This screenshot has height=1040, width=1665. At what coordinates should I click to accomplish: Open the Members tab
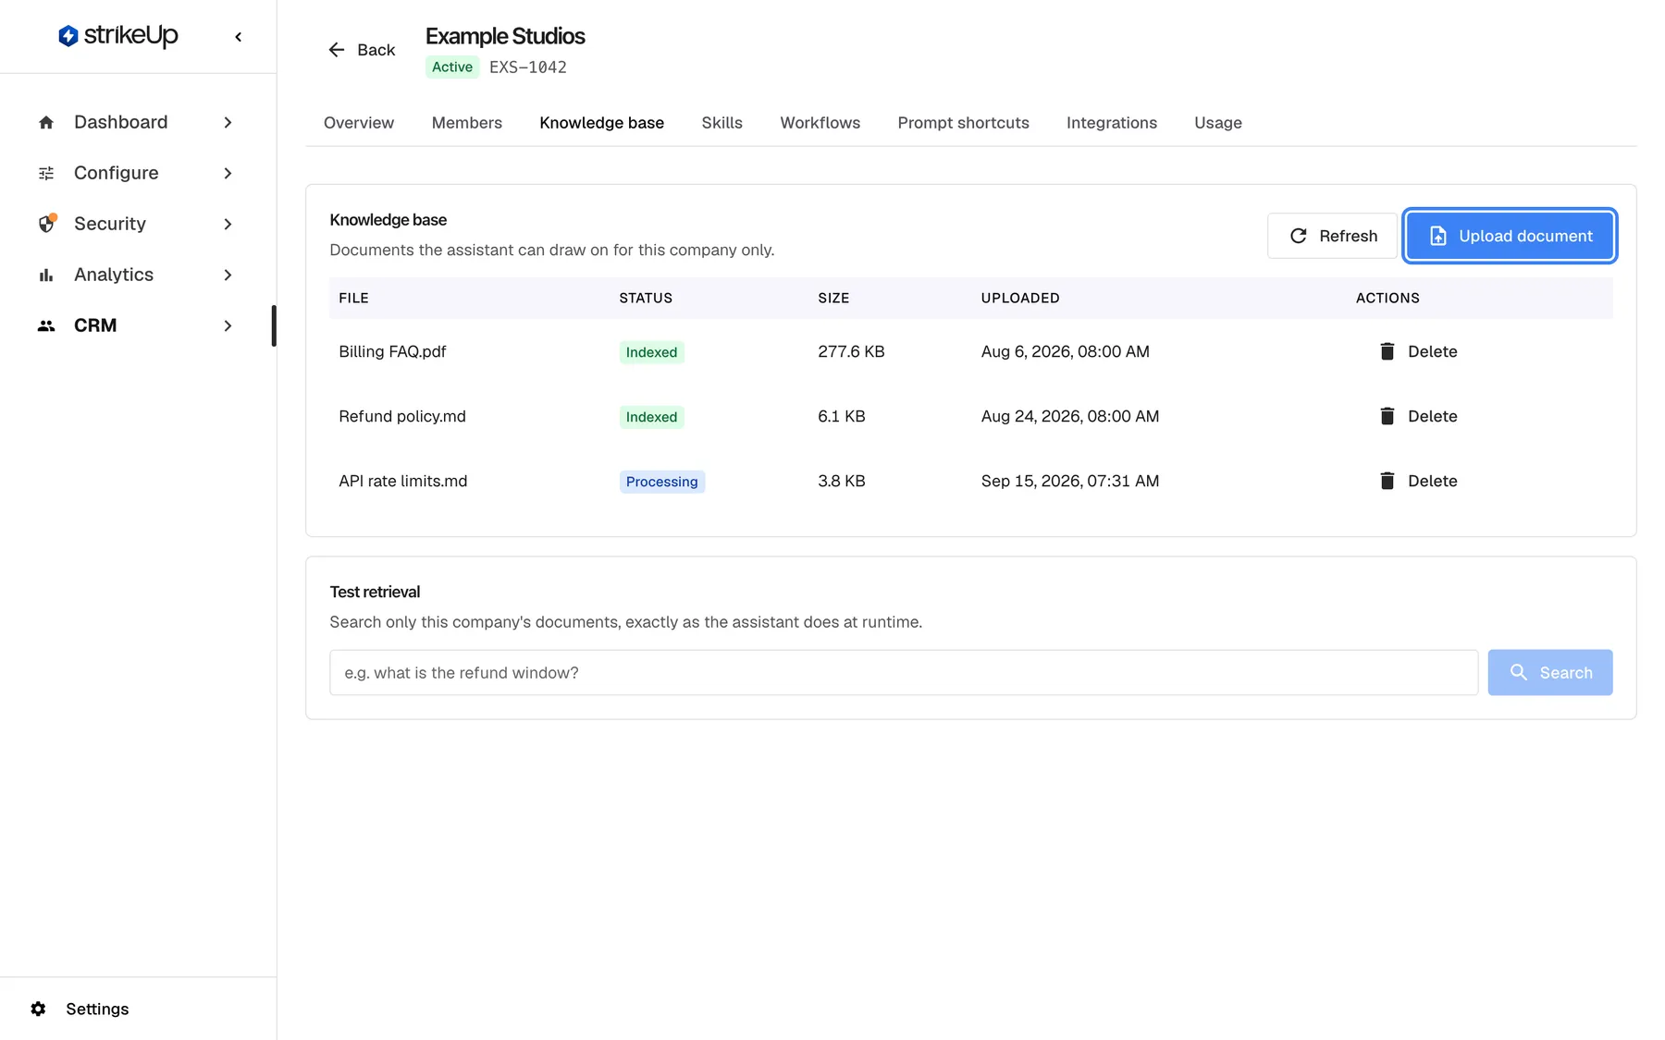[x=467, y=123]
